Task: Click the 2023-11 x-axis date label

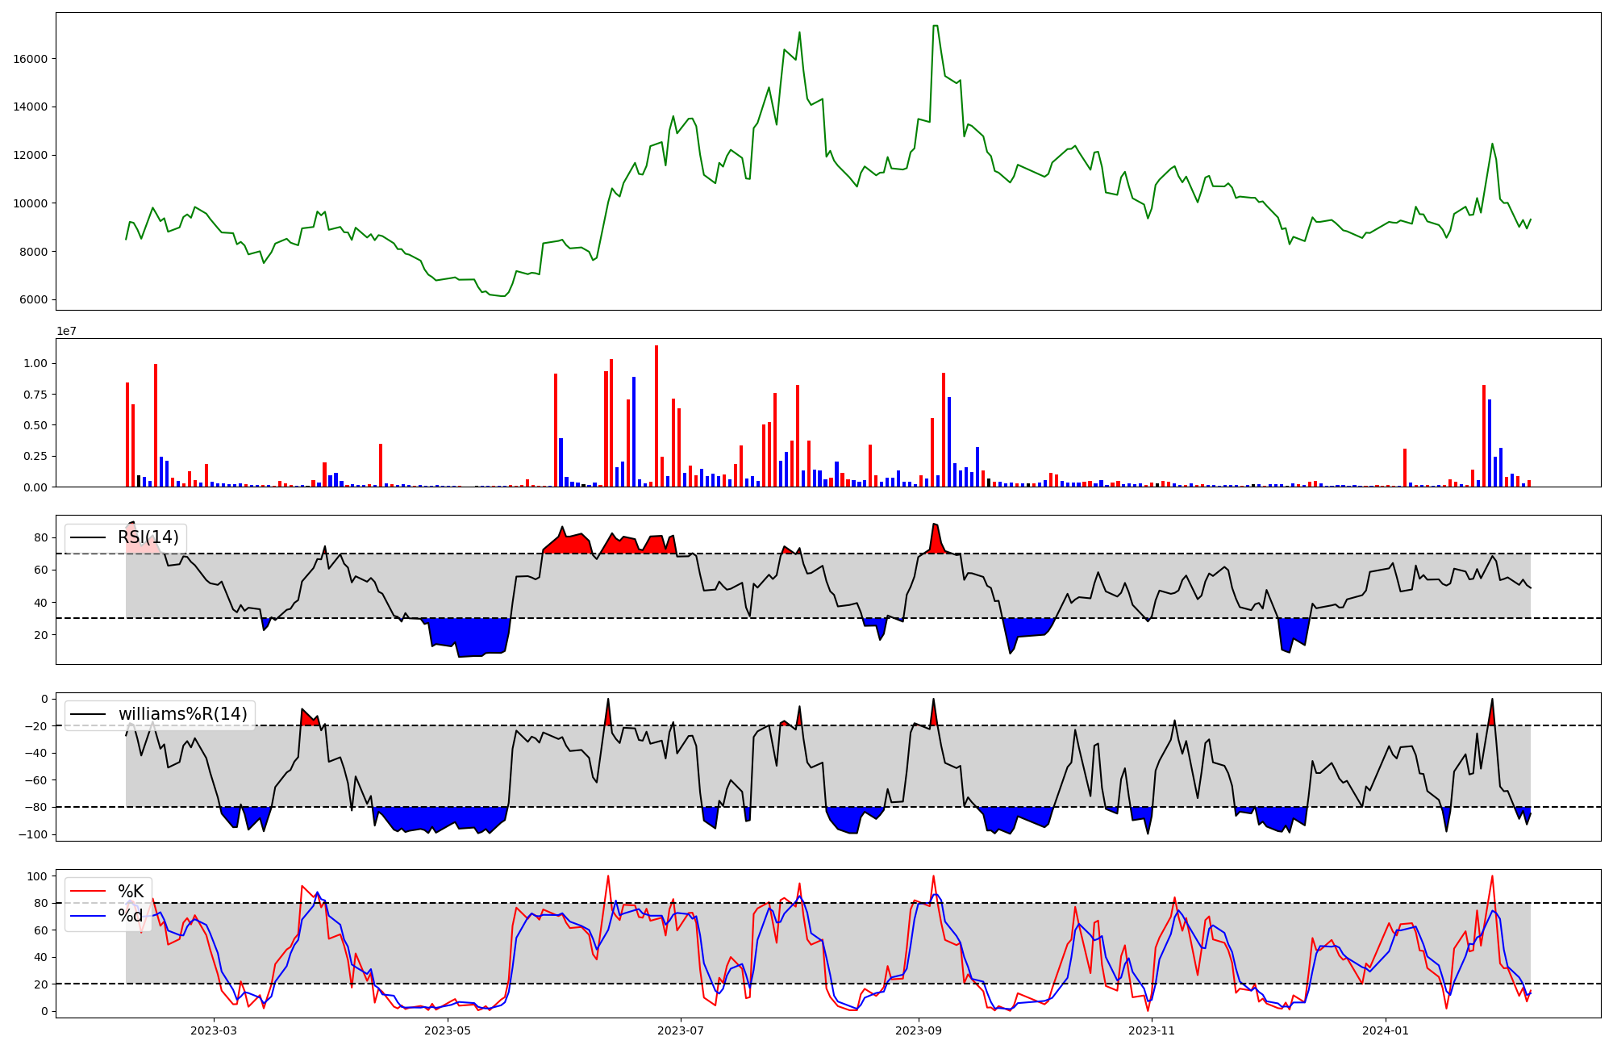Action: (1151, 1030)
